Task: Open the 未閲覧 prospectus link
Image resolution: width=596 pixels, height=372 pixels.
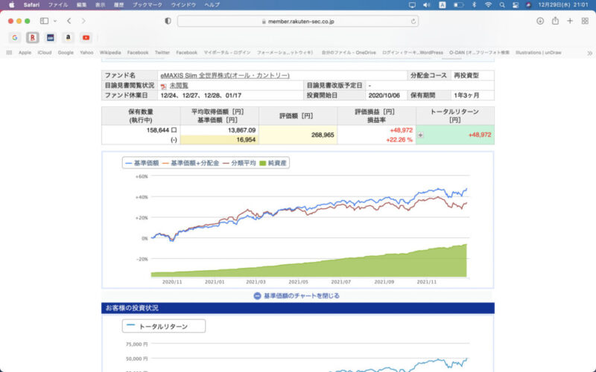Action: point(179,86)
